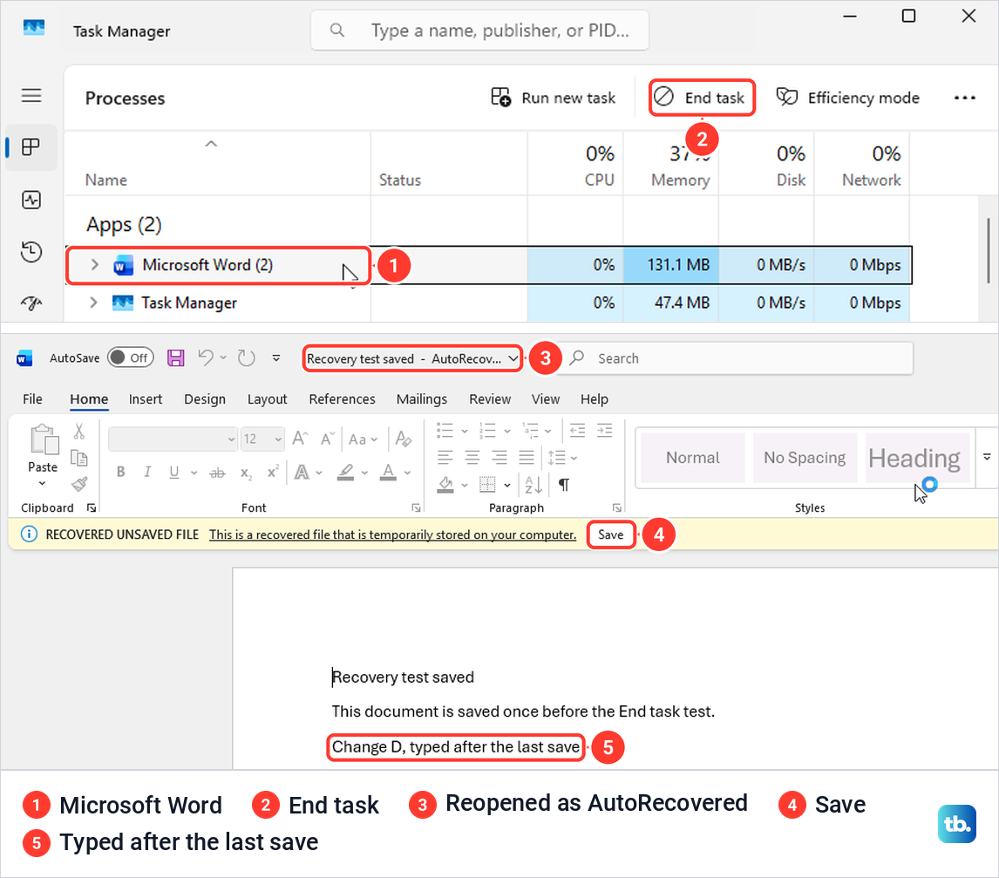Click the Format Painter brush icon

coord(79,484)
